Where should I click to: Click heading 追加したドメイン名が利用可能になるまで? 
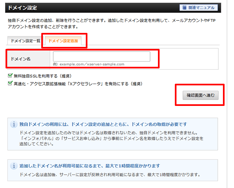[x=90, y=166]
